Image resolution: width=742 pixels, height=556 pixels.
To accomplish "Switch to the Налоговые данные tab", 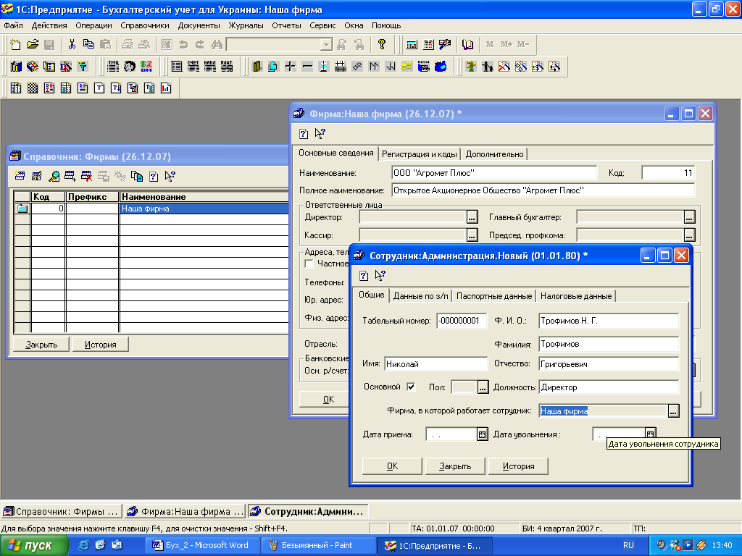I will 576,296.
